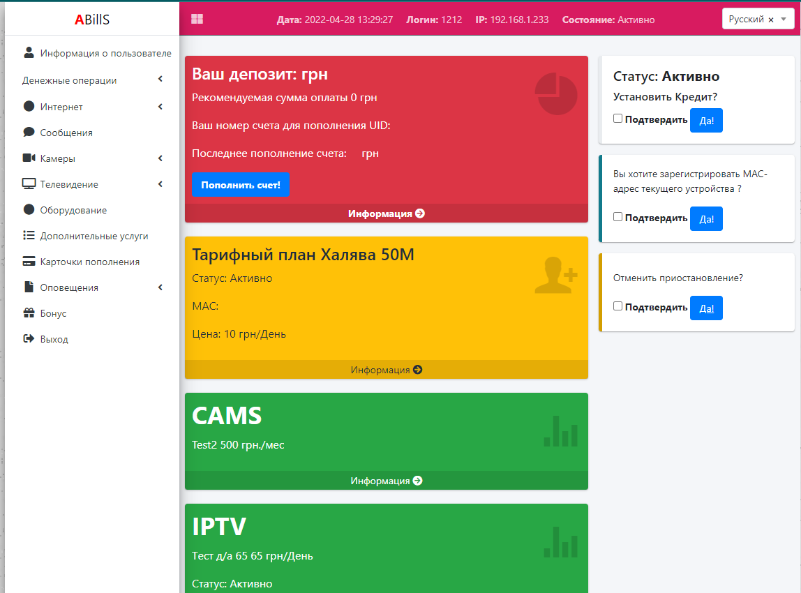Image resolution: width=801 pixels, height=593 pixels.
Task: Click the video camera icon for Камеры
Action: 29,158
